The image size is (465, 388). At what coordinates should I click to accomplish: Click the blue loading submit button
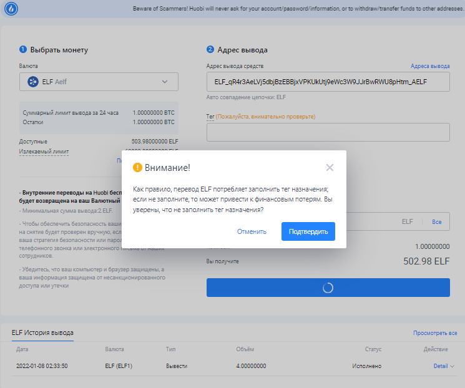point(328,288)
